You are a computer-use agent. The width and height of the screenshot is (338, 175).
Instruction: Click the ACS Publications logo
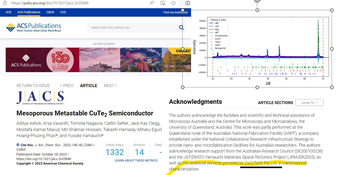(33, 28)
